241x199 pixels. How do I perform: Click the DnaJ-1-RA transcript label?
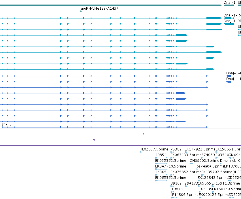232,15
